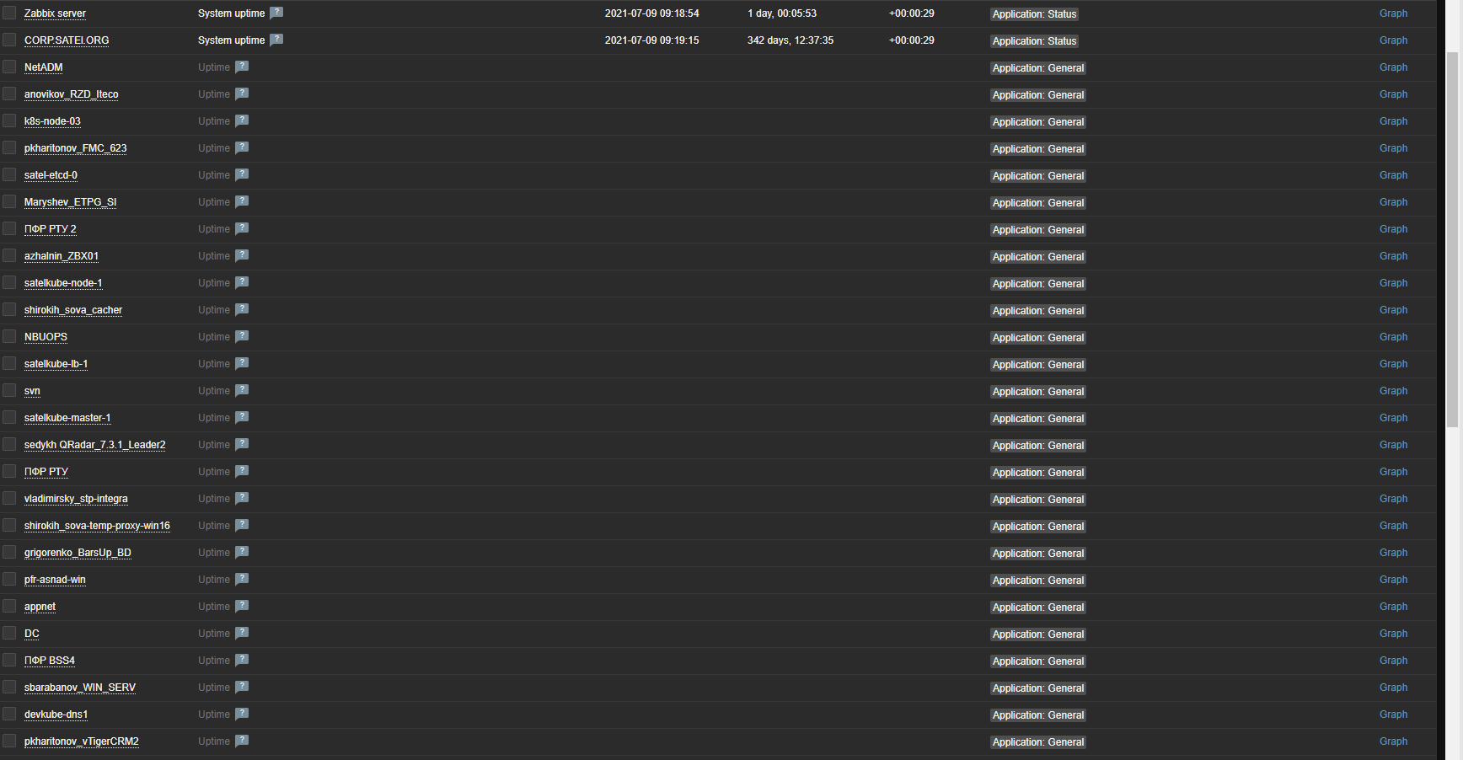The image size is (1463, 760).
Task: Open help tooltip icon for Zabbix server uptime
Action: point(276,13)
